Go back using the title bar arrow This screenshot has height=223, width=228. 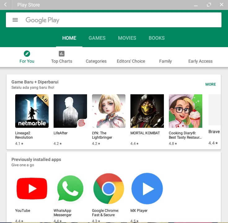tap(5, 5)
